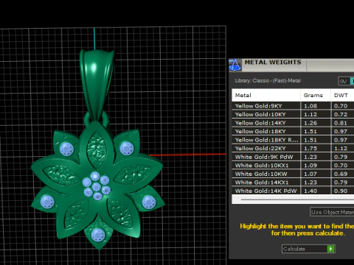Screen dimensions: 354x265
Task: Click the bottom petal gemstone on pendant
Action: (98, 234)
